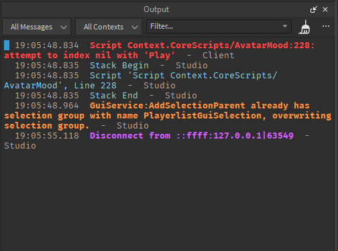The width and height of the screenshot is (338, 251).
Task: Expand the Filter history dropdown arrow
Action: (x=285, y=26)
